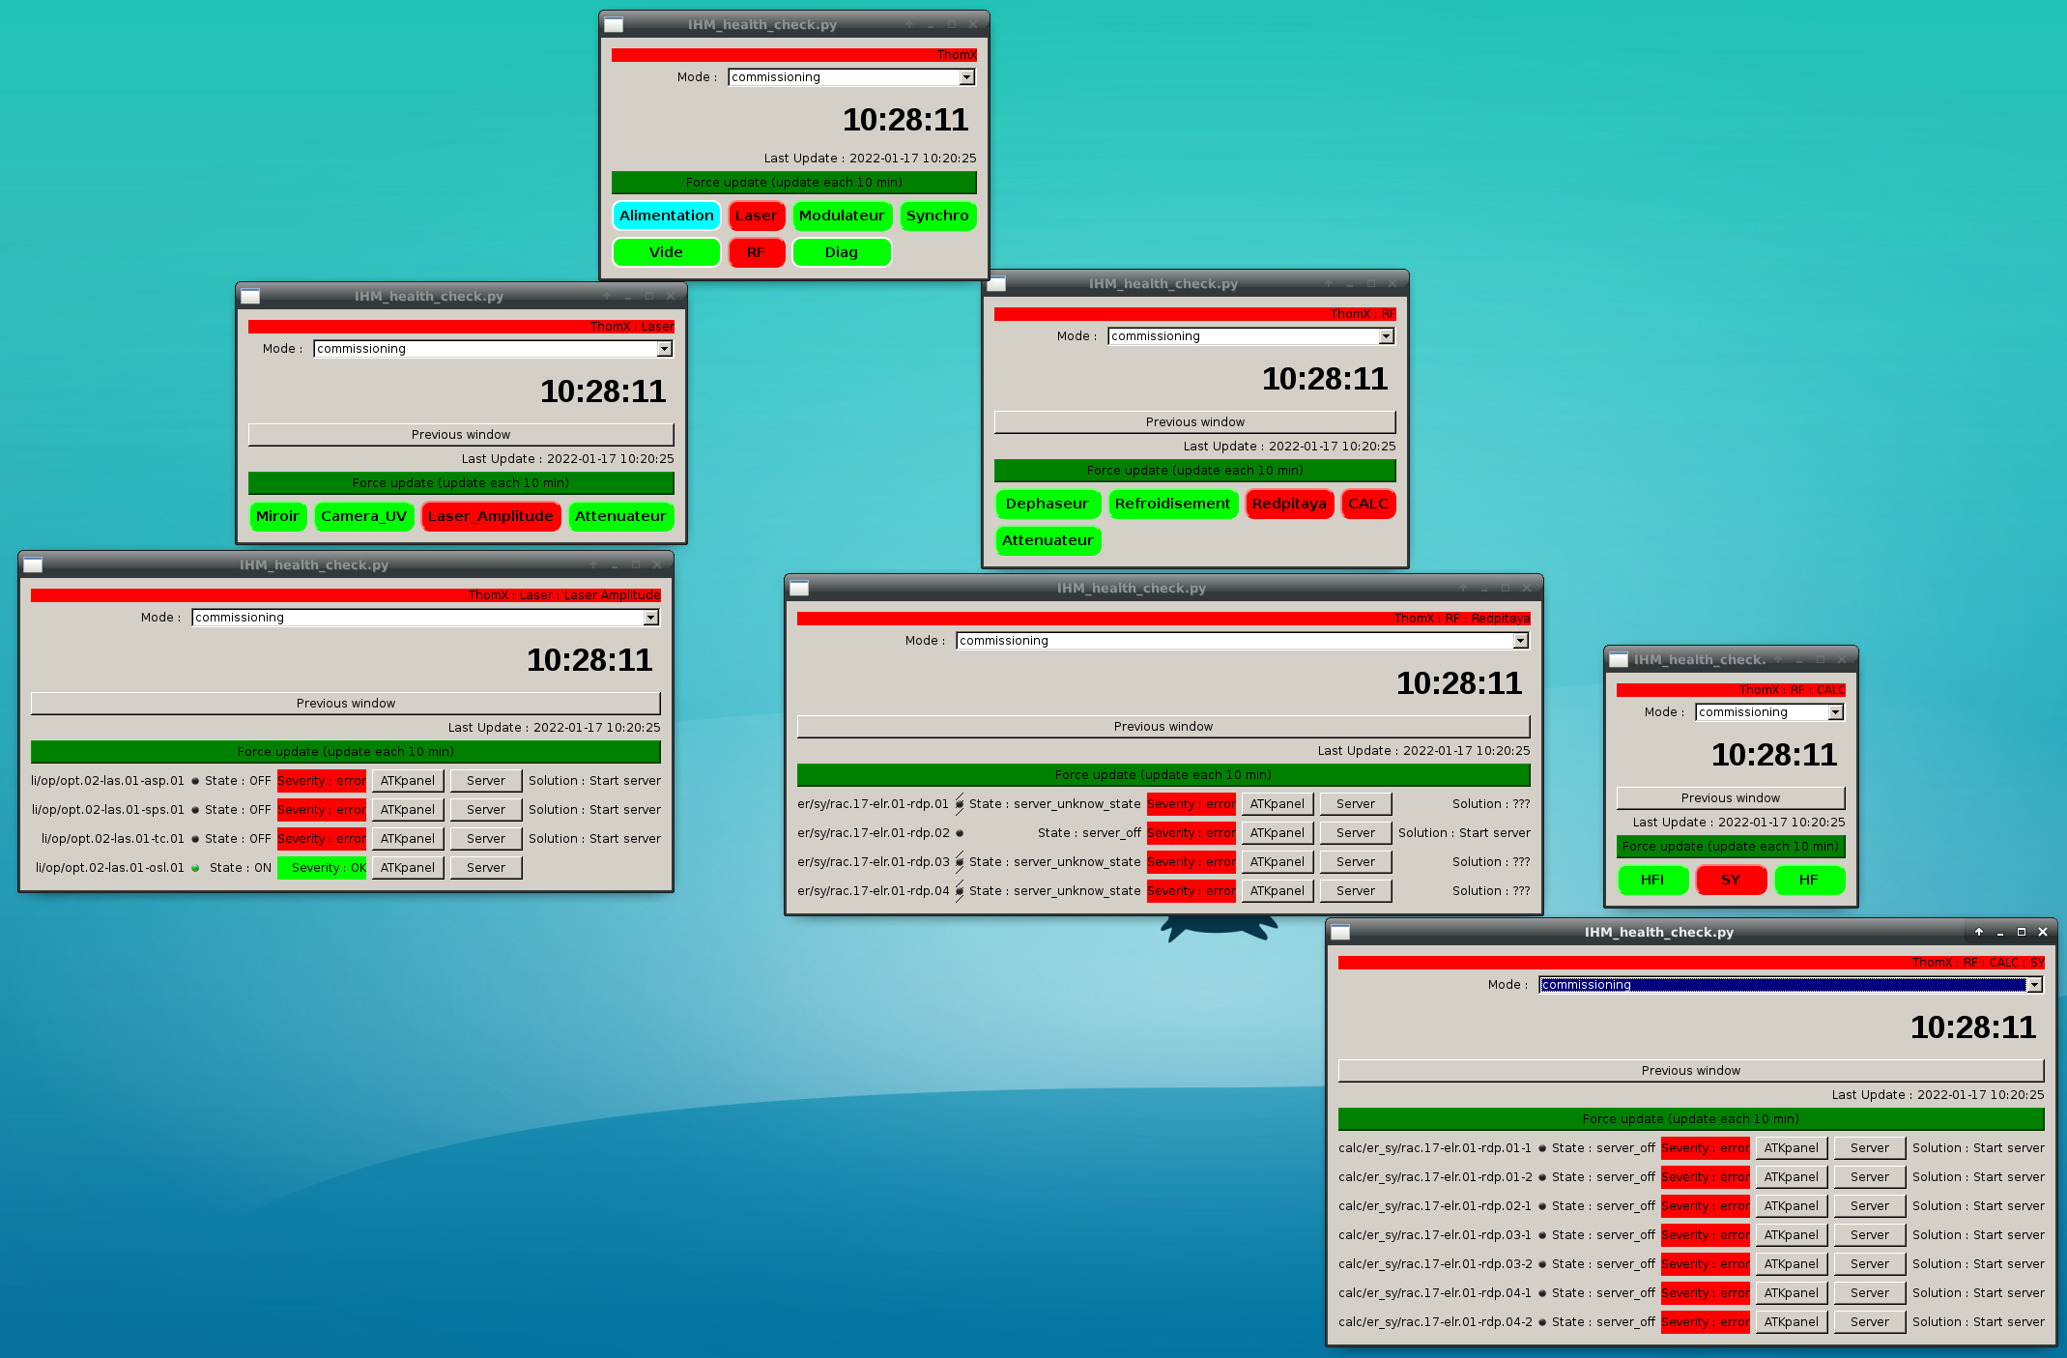
Task: Open Mode combo box in ThomX : Laser window
Action: click(x=664, y=349)
